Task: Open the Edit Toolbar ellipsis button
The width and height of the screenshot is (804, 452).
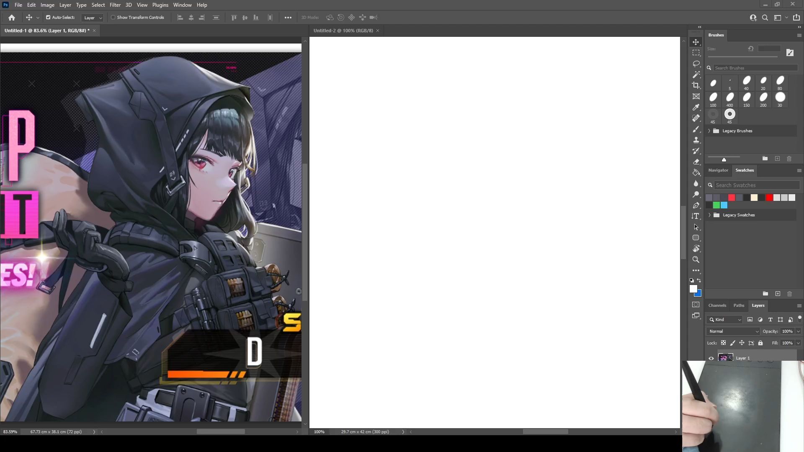Action: (x=696, y=270)
